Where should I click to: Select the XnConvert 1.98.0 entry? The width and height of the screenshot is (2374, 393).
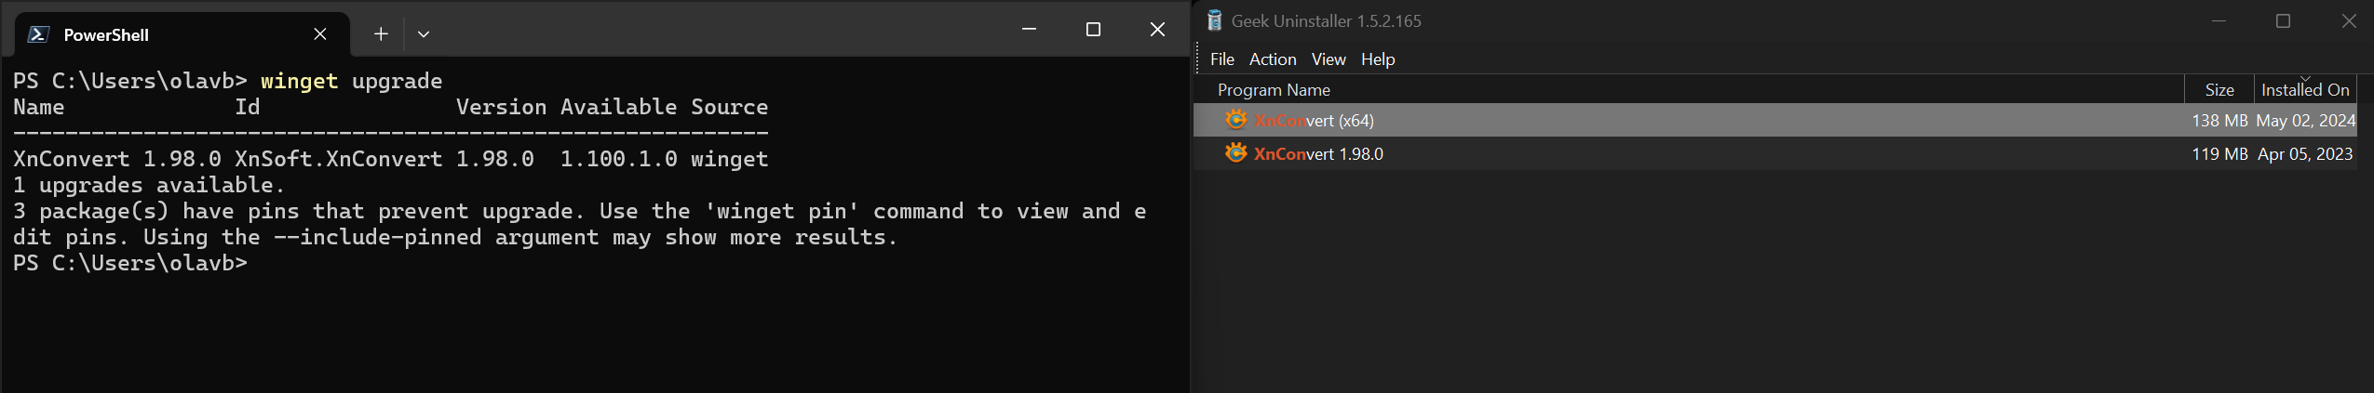pyautogui.click(x=1318, y=154)
